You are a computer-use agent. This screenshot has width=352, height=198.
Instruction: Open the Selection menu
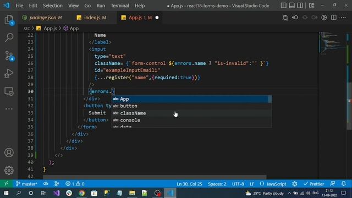53,5
